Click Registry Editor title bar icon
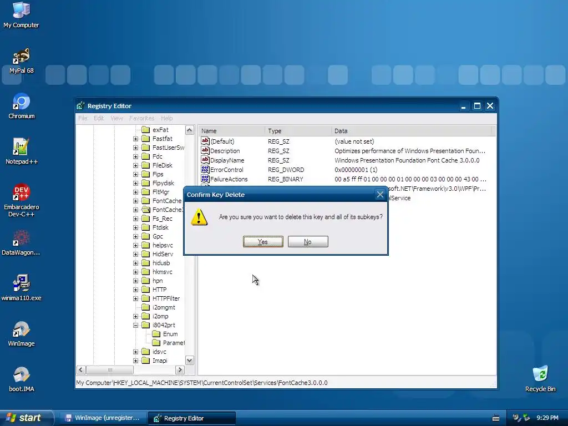Screen dimensions: 568x426 point(81,106)
